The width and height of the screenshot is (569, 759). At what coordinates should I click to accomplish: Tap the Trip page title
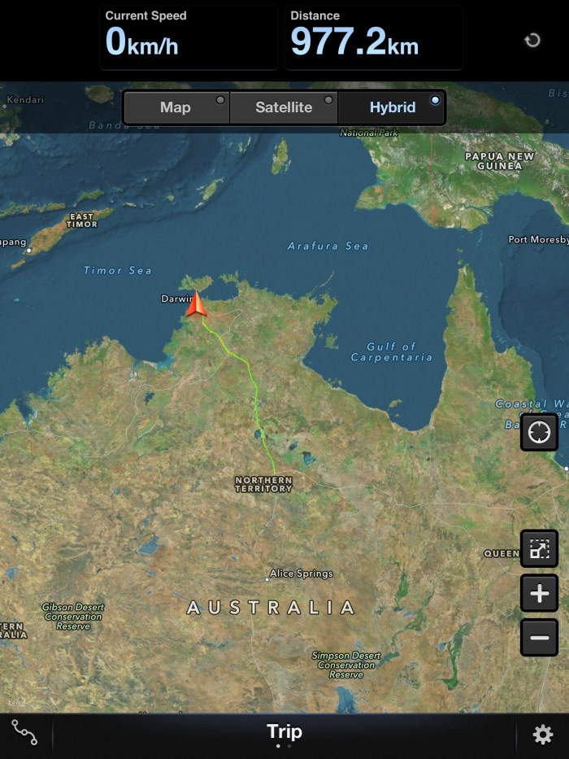coord(284,731)
